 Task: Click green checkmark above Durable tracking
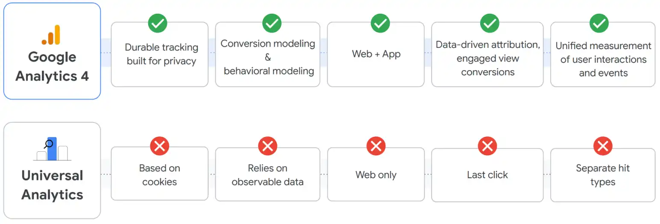pos(158,23)
